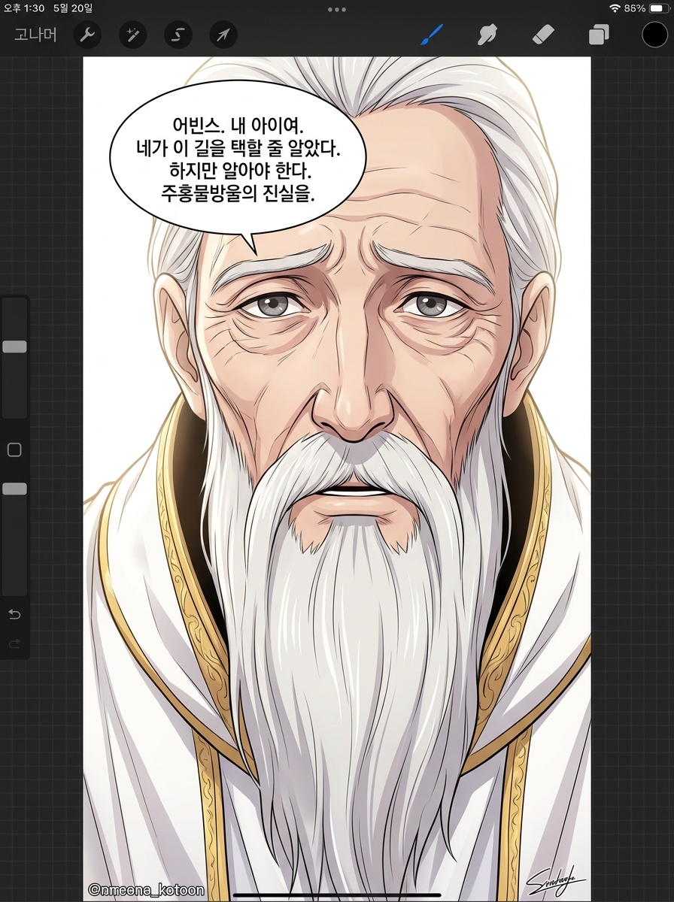
Task: Tap the clock showing 오후 1:30
Action: coord(24,8)
